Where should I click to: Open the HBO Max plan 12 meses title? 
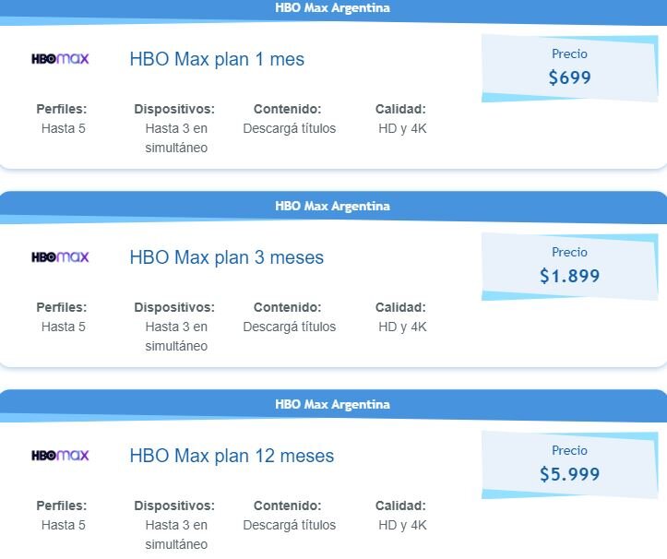pos(232,456)
